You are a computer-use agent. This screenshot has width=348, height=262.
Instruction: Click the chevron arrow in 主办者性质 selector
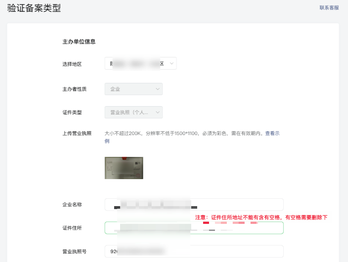[158, 89]
